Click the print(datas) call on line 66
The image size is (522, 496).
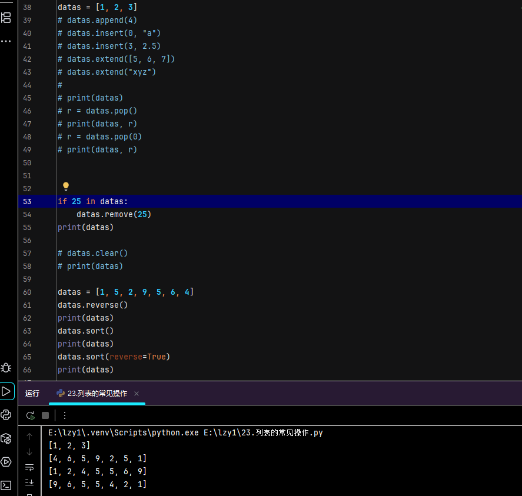(85, 370)
